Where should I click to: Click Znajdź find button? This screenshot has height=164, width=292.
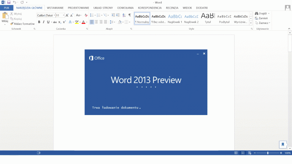(x=262, y=13)
